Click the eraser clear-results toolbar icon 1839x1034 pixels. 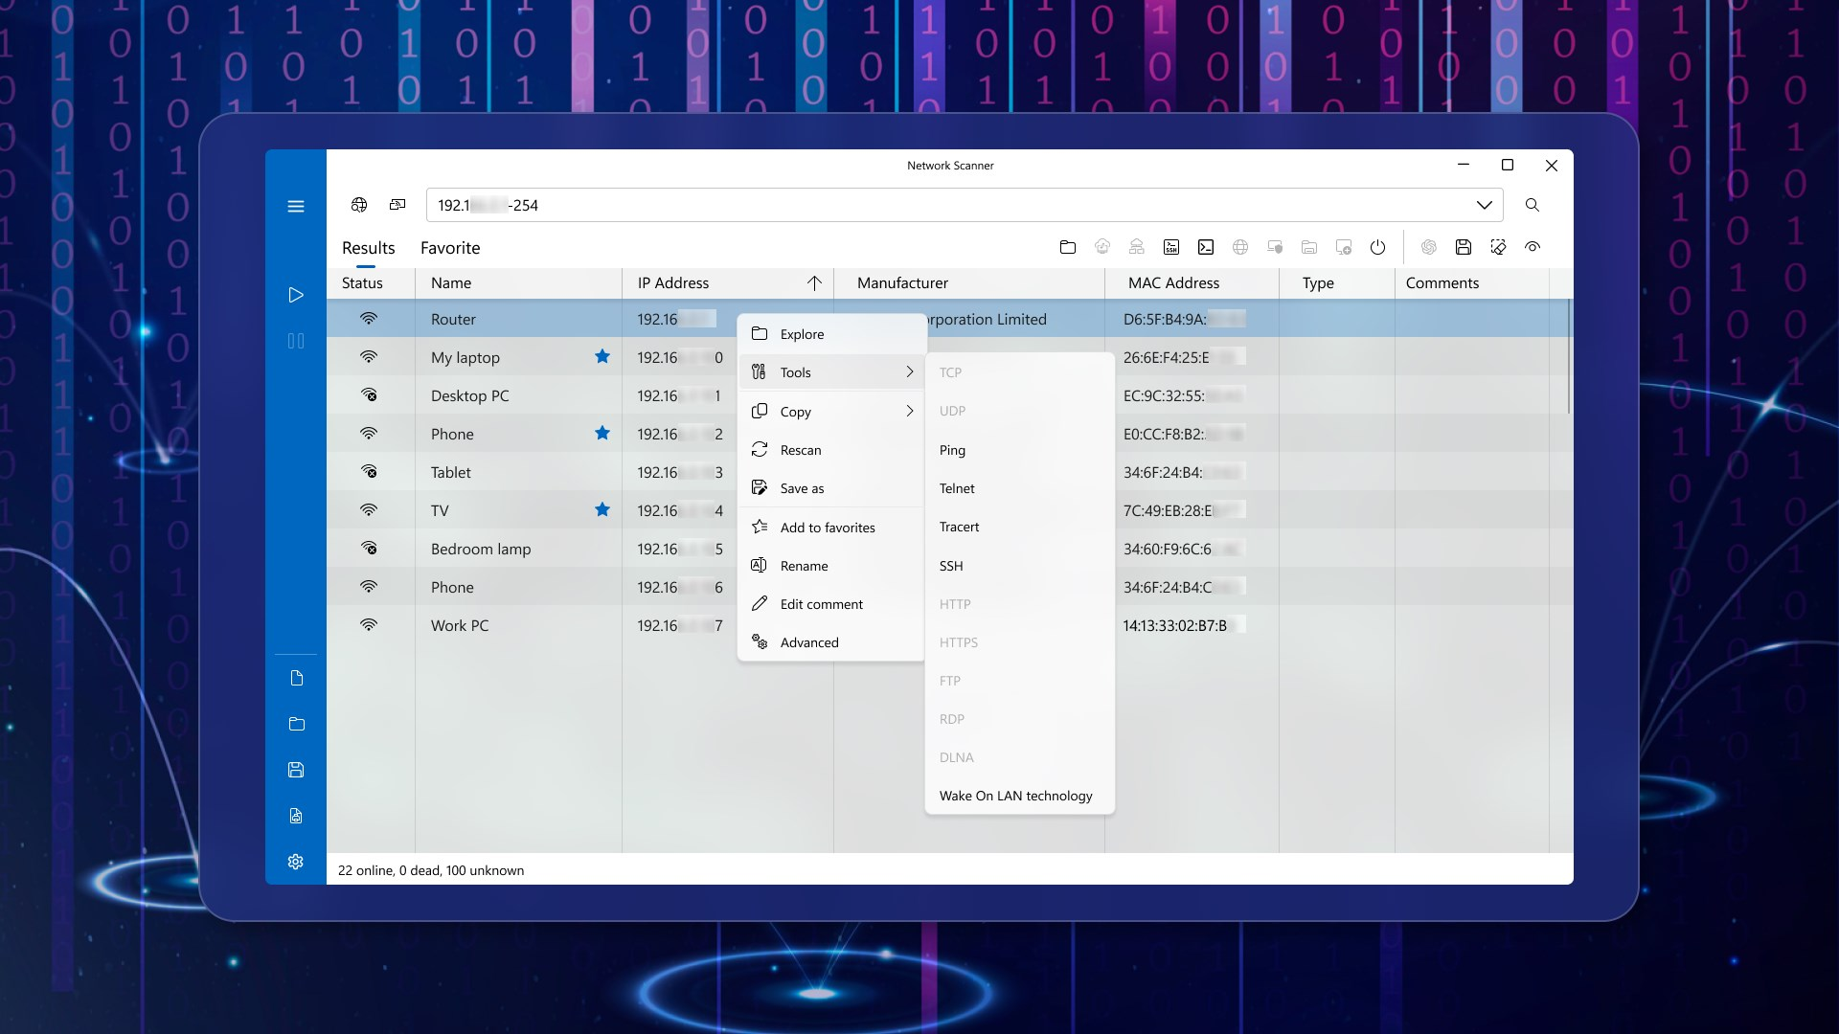[1498, 247]
